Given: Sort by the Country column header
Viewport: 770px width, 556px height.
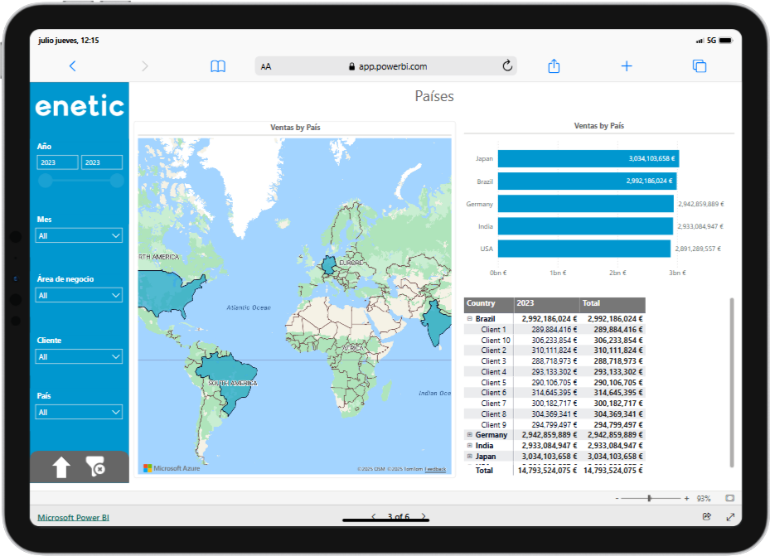Looking at the screenshot, I should click(x=489, y=304).
